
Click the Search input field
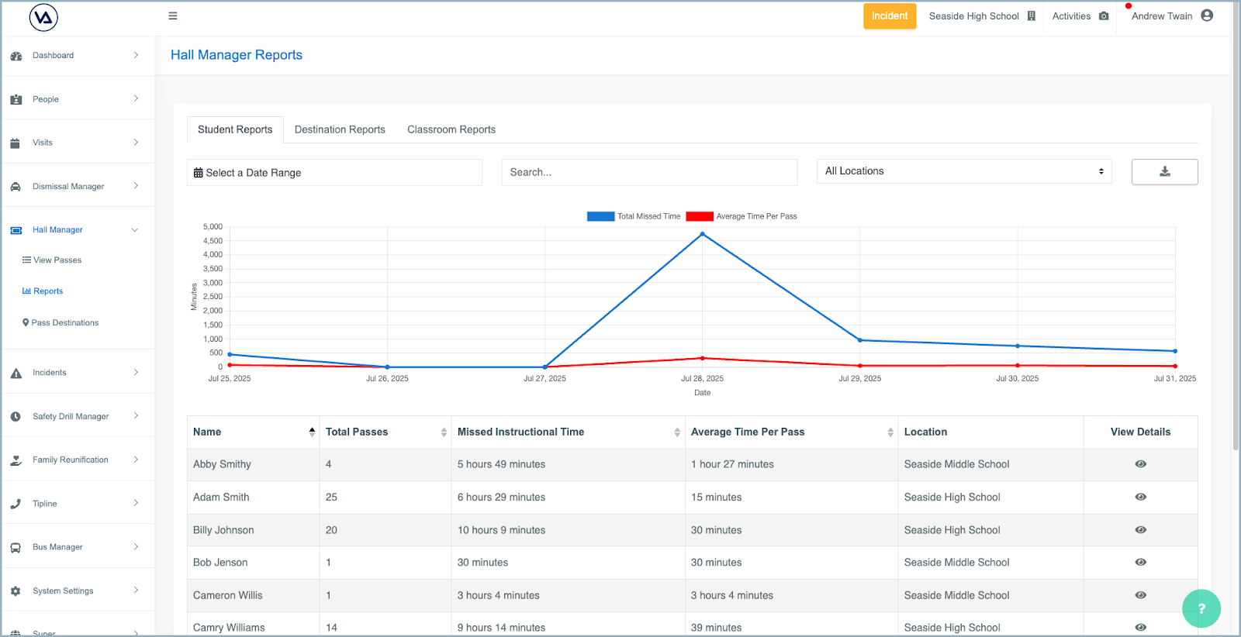649,172
